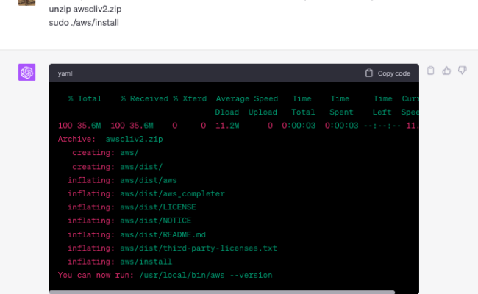Screen dimensions: 478x294
Task: Click 'aws/dist/README.md' path
Action: tap(163, 234)
